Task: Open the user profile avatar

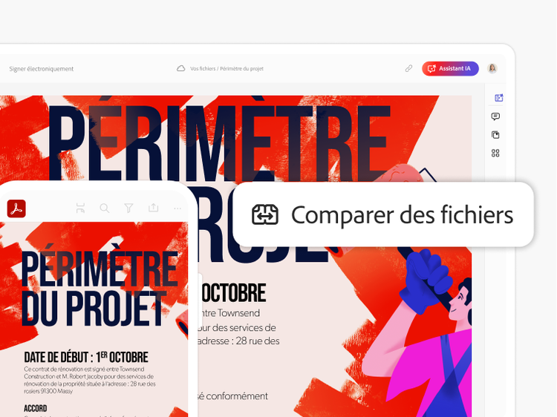Action: (492, 68)
